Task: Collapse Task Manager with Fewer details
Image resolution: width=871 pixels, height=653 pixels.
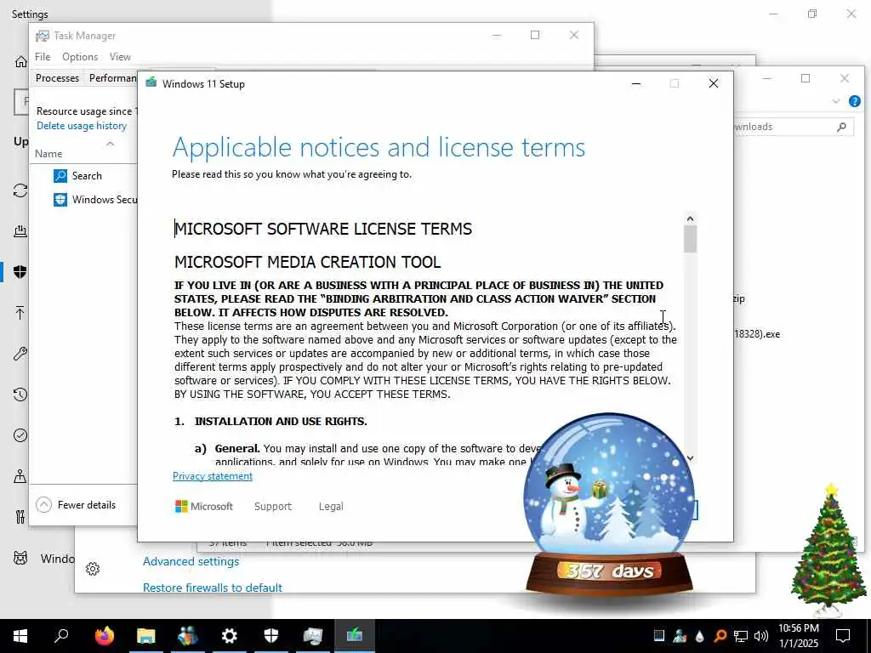Action: click(x=76, y=505)
